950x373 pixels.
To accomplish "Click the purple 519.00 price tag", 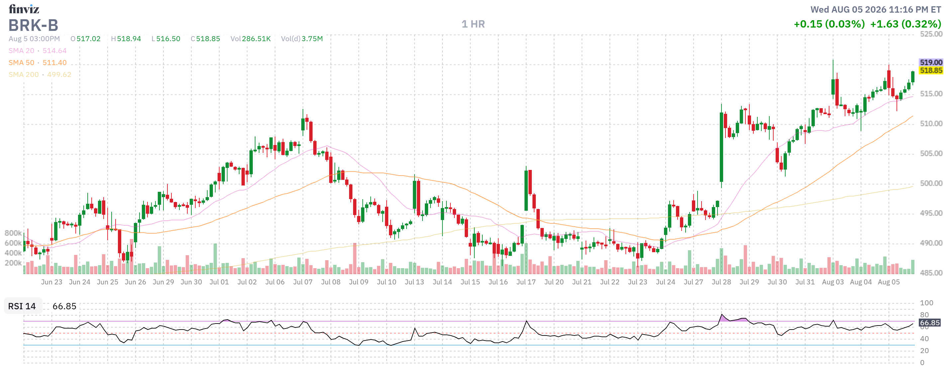I will (930, 63).
